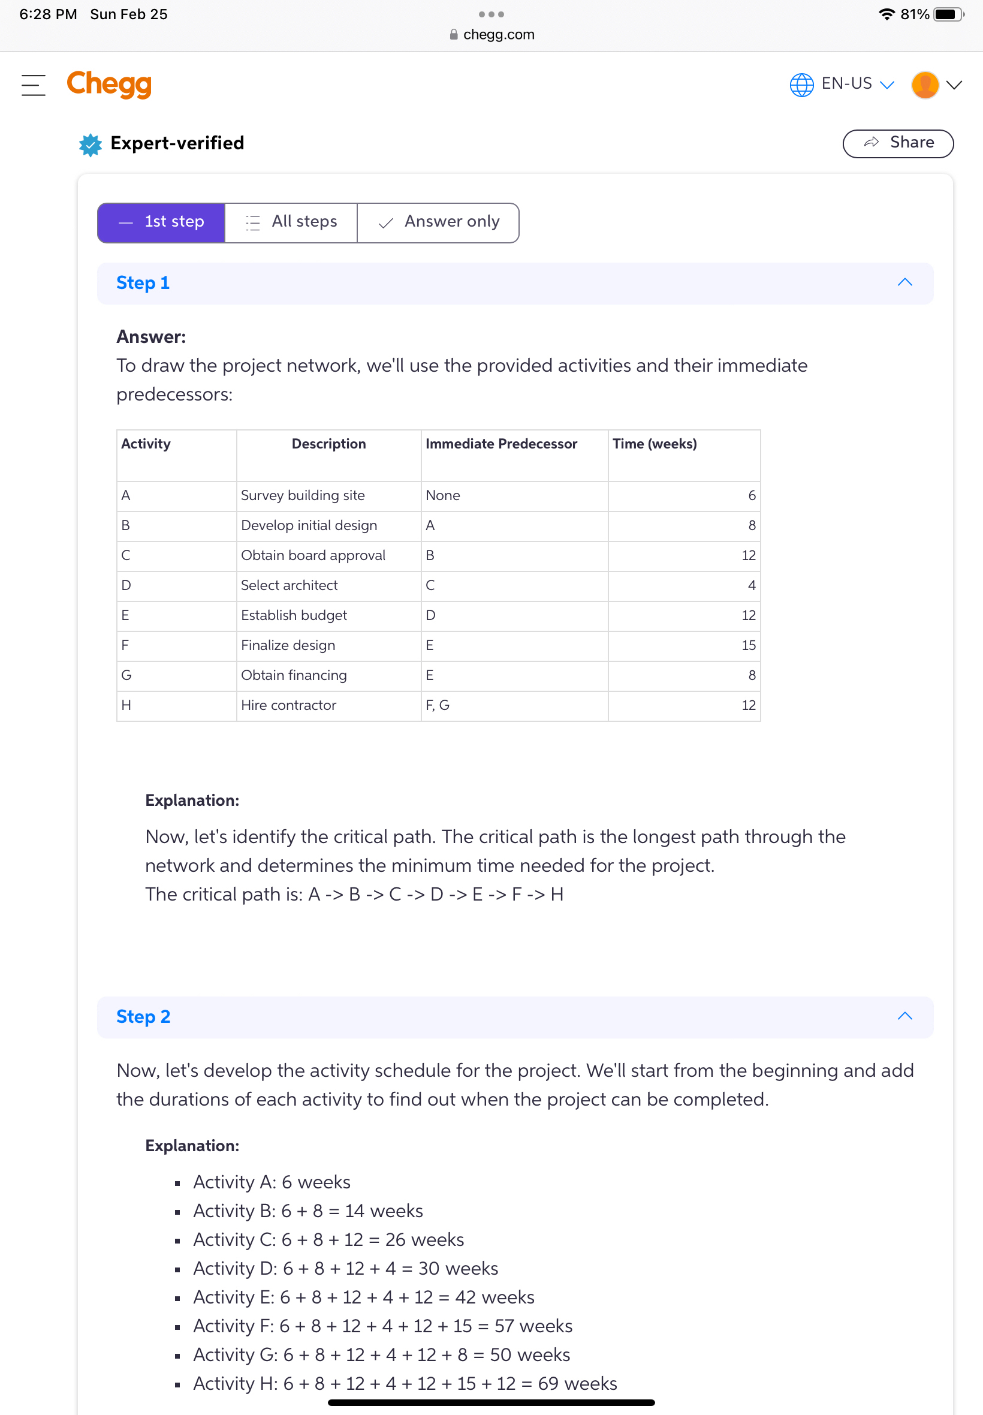Select the 1st step view
Image resolution: width=983 pixels, height=1415 pixels.
161,222
